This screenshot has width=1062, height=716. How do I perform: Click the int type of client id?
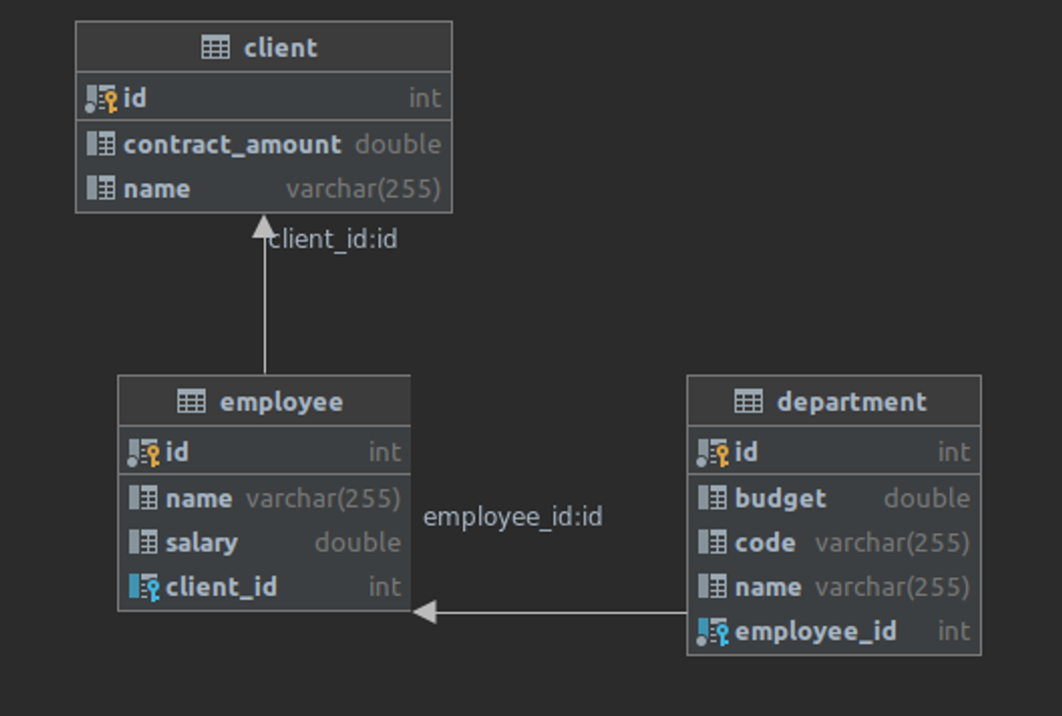tap(425, 98)
